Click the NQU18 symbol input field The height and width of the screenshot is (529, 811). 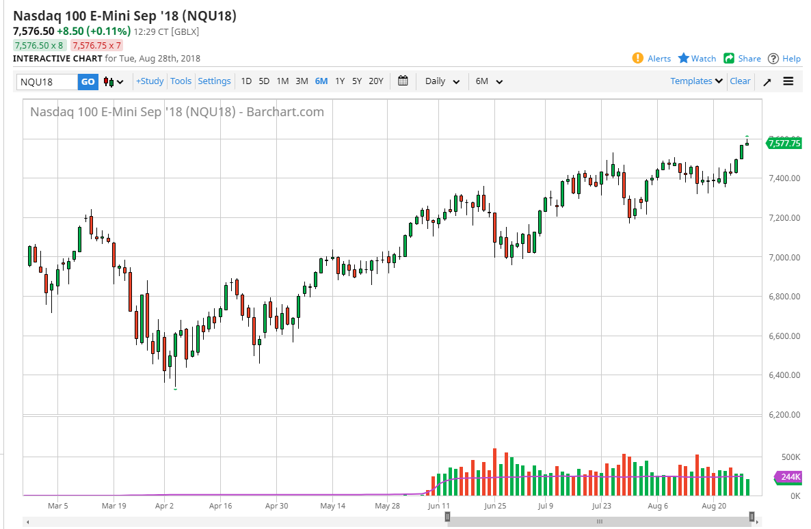(x=48, y=81)
